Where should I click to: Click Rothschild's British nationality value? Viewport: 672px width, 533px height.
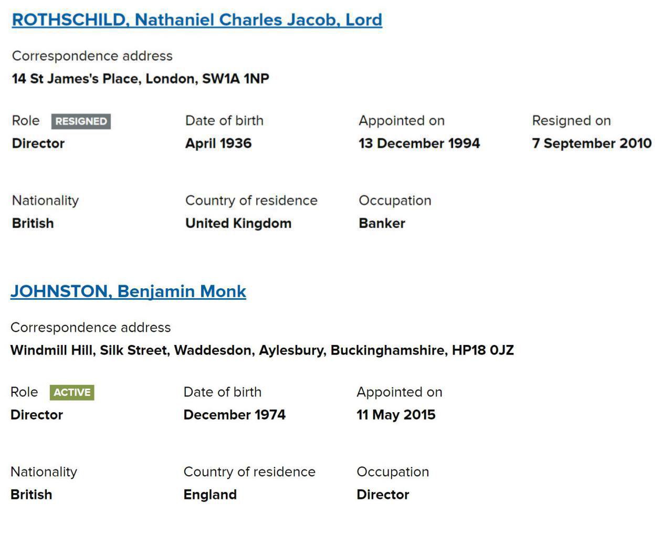click(33, 223)
